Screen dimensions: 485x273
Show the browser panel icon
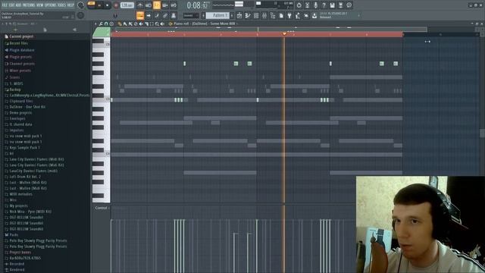[x=273, y=15]
